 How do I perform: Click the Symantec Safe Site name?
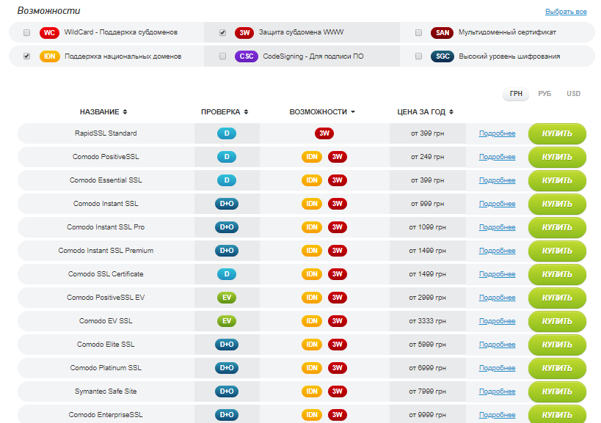(106, 391)
